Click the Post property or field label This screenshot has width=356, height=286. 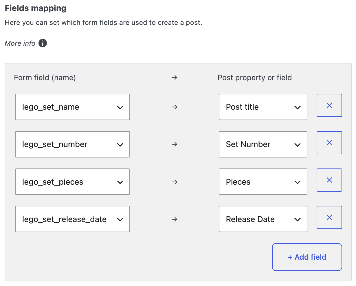pyautogui.click(x=255, y=78)
